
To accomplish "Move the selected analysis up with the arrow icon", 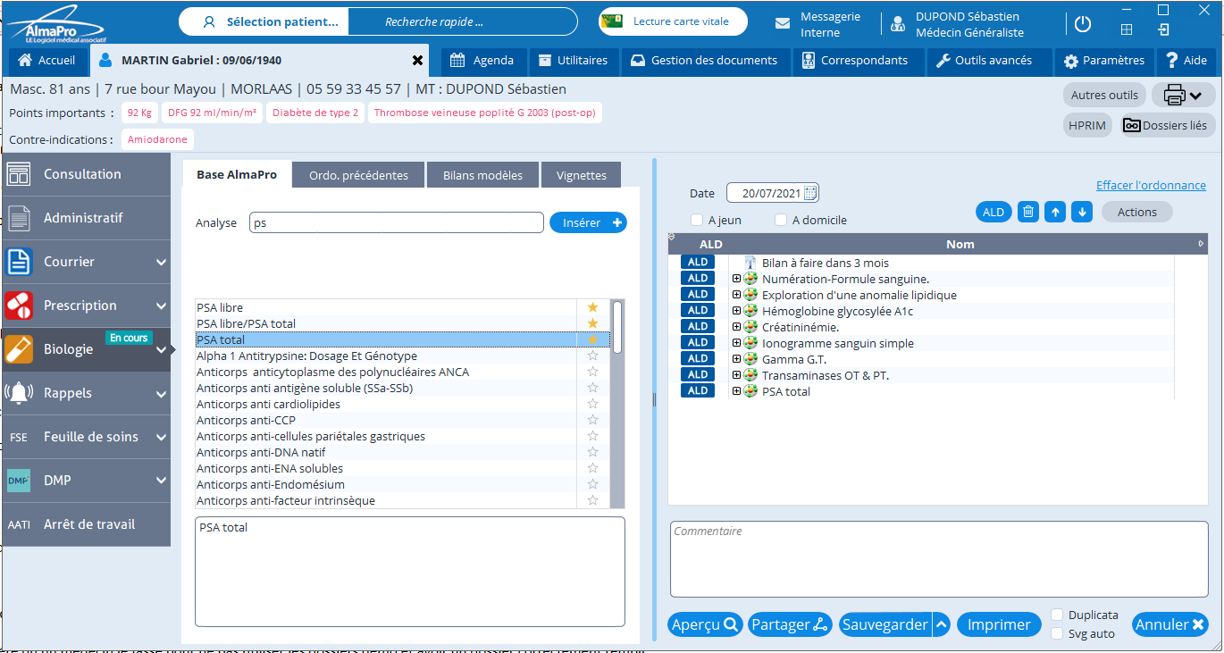I will pyautogui.click(x=1055, y=212).
